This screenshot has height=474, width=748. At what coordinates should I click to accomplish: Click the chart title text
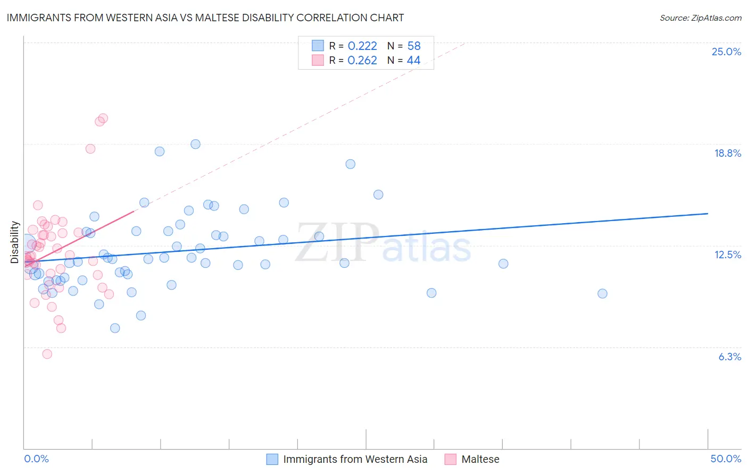point(205,18)
